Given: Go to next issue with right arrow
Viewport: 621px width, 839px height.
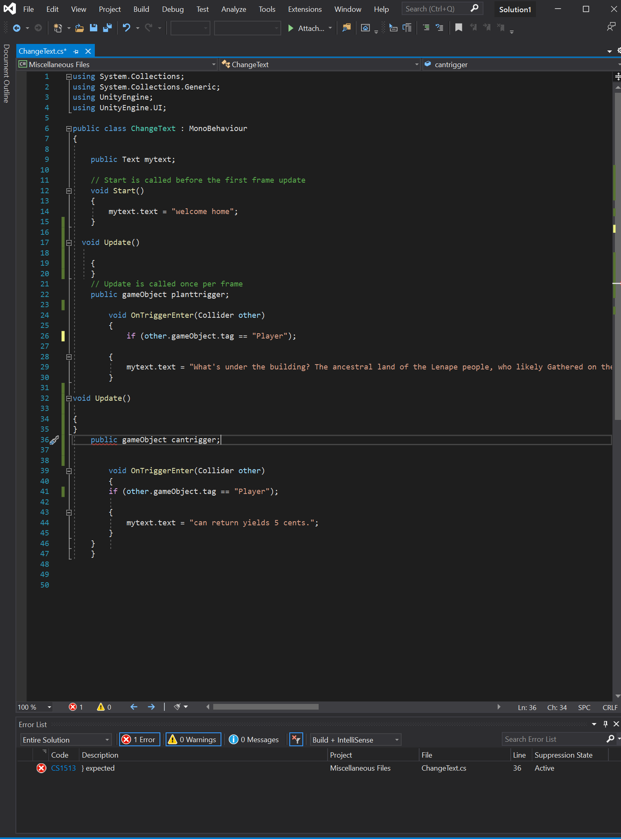Looking at the screenshot, I should pyautogui.click(x=151, y=707).
